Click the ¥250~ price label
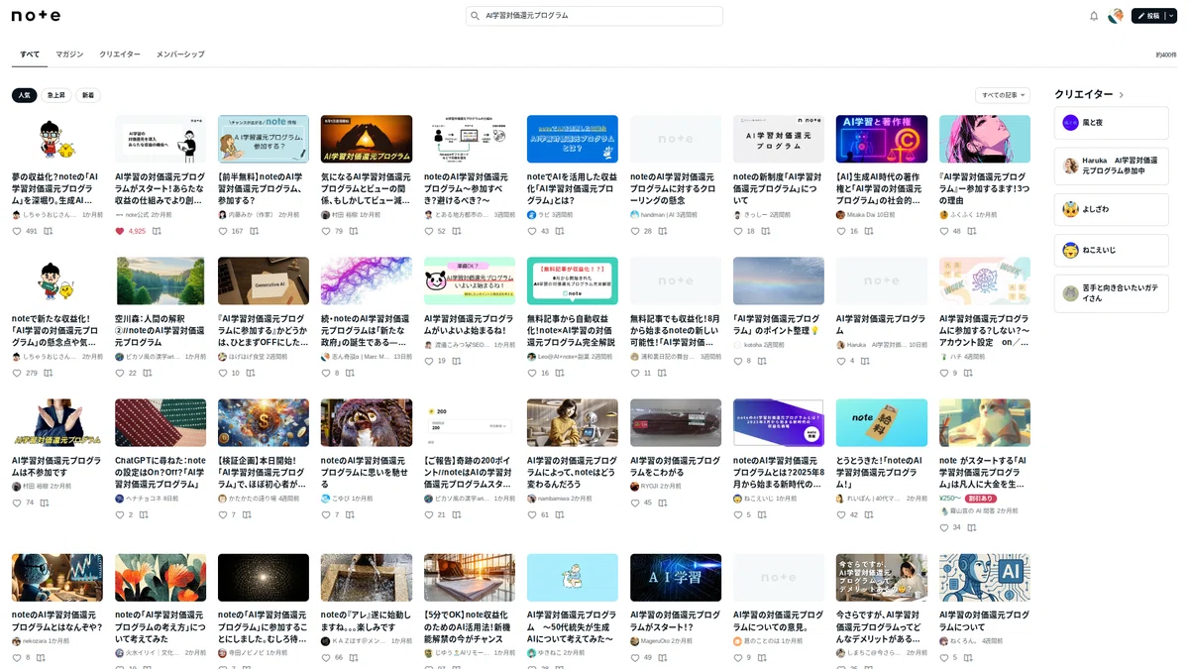This screenshot has width=1189, height=669. [x=950, y=499]
